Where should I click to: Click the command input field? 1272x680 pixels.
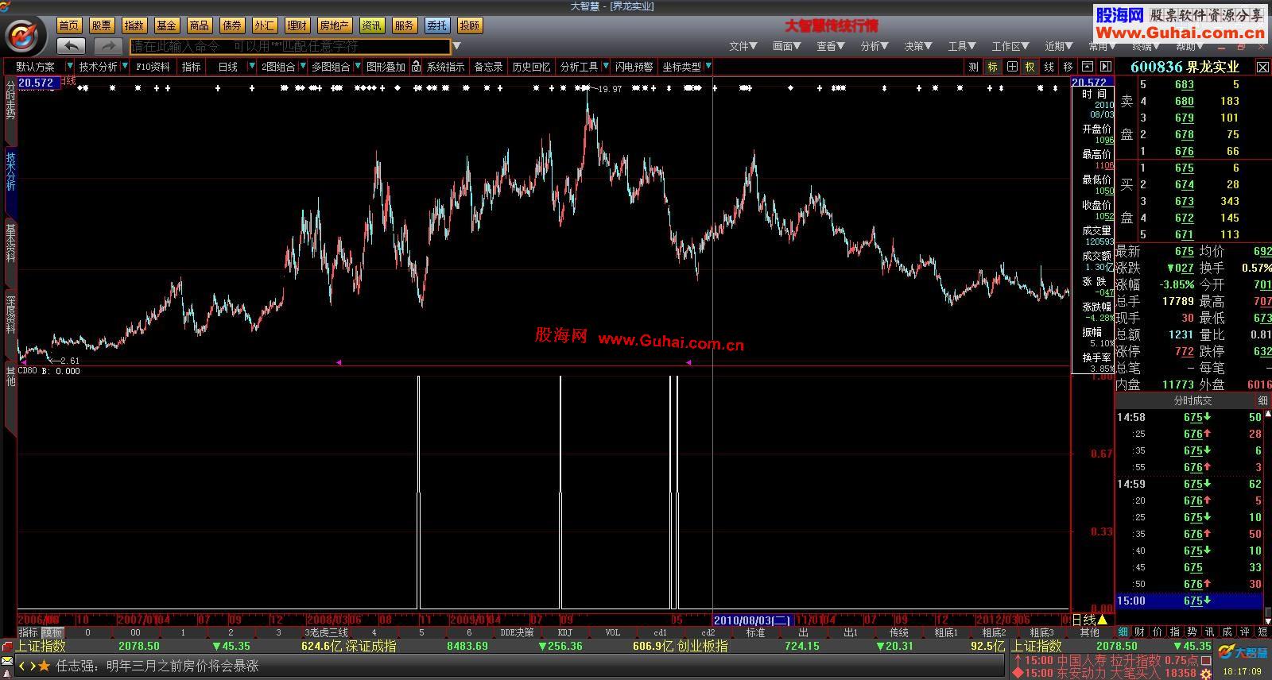point(290,46)
